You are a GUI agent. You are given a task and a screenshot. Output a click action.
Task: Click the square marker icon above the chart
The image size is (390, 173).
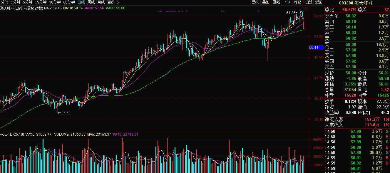coord(307,8)
